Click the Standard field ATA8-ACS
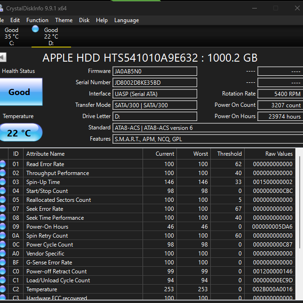Image resolution: width=303 pixels, height=303 pixels. (208, 128)
